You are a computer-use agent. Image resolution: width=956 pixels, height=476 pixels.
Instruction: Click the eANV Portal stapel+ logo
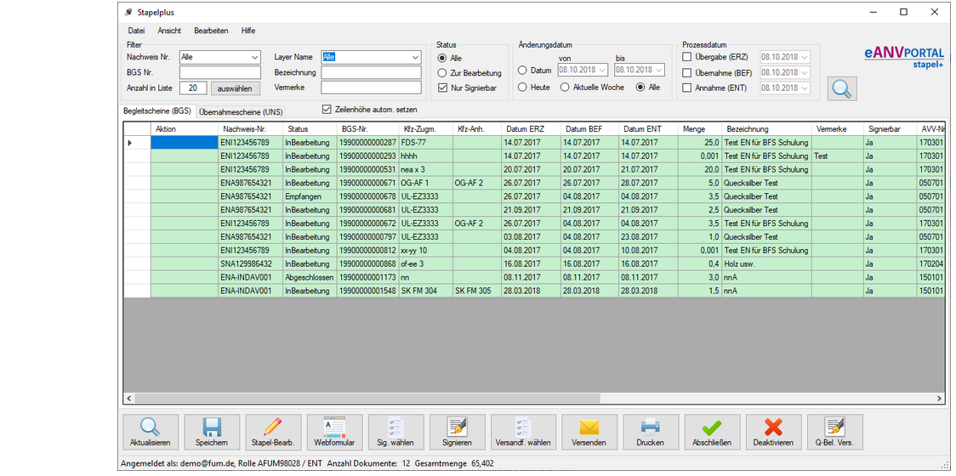[x=903, y=57]
